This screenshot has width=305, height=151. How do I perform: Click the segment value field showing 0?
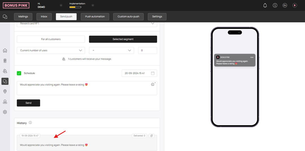click(147, 50)
